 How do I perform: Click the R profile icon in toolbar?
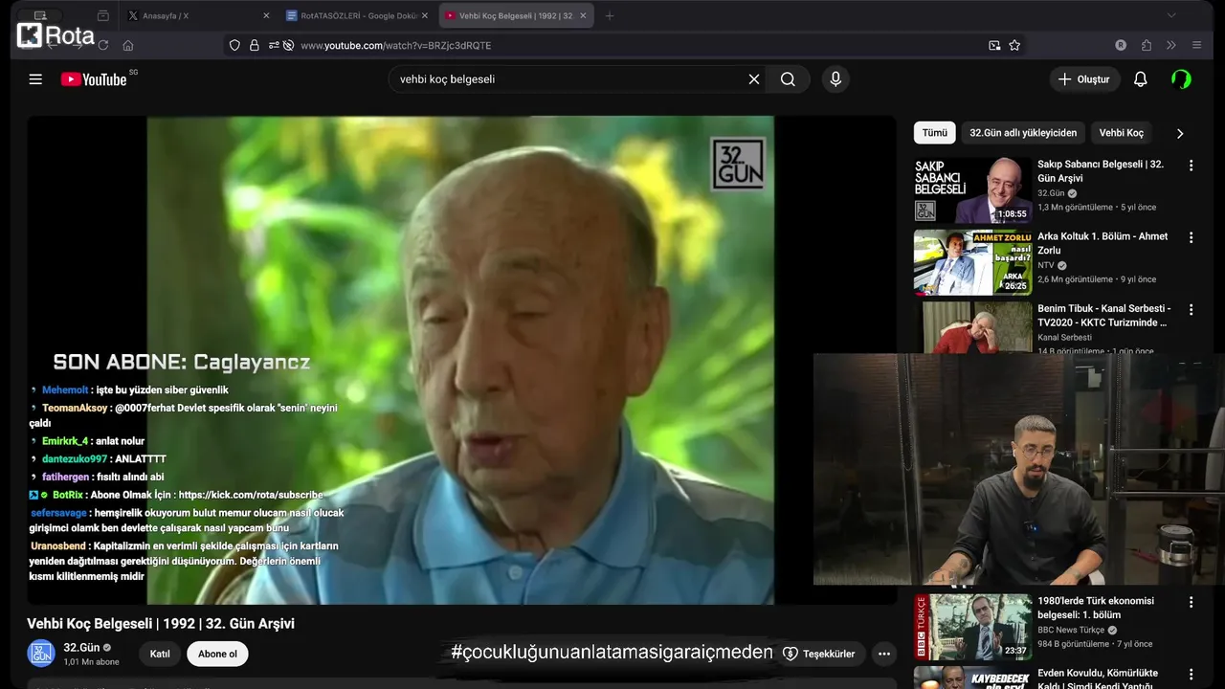tap(1121, 45)
